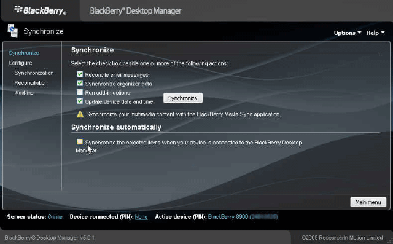The image size is (393, 244).
Task: Click the Synchronize button
Action: 183,98
